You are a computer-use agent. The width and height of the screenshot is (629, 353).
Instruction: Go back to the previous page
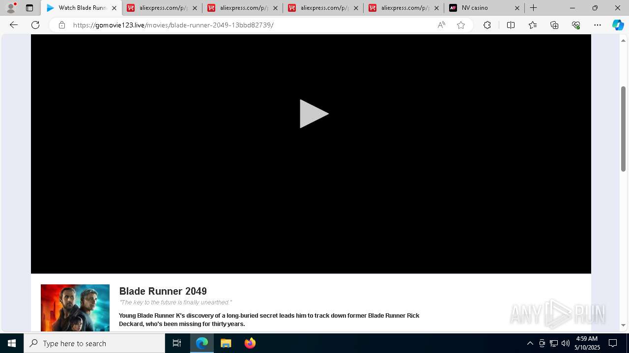coord(14,25)
